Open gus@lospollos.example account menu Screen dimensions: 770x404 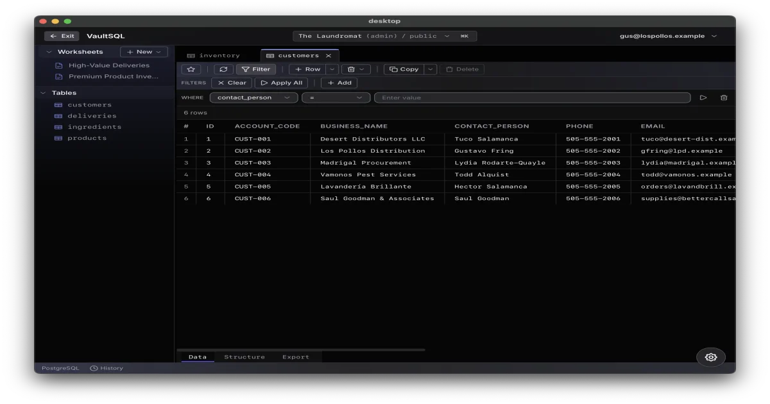point(668,36)
